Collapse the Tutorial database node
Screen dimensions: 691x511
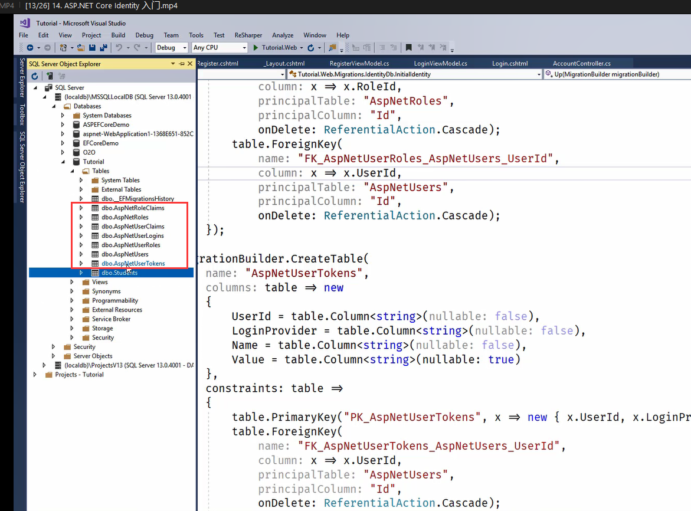63,162
